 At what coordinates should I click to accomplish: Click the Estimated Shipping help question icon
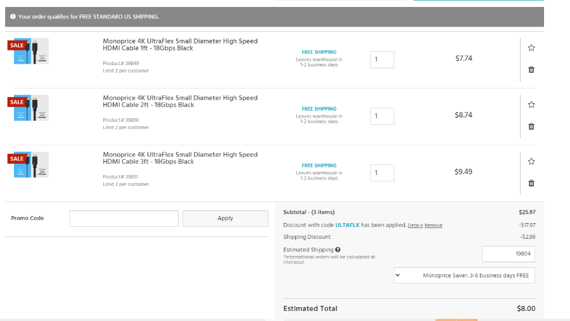pos(338,250)
